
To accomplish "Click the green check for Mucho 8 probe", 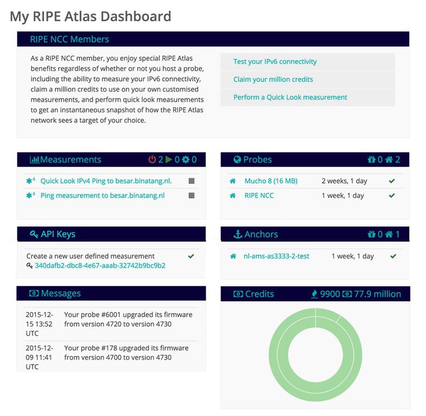I will (392, 181).
